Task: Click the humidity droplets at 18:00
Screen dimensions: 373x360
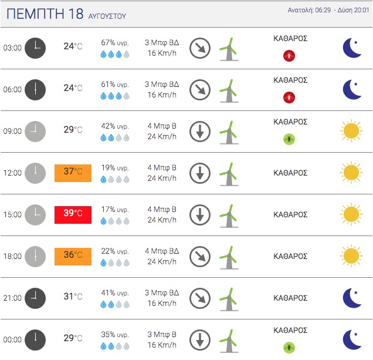Action: 115,263
